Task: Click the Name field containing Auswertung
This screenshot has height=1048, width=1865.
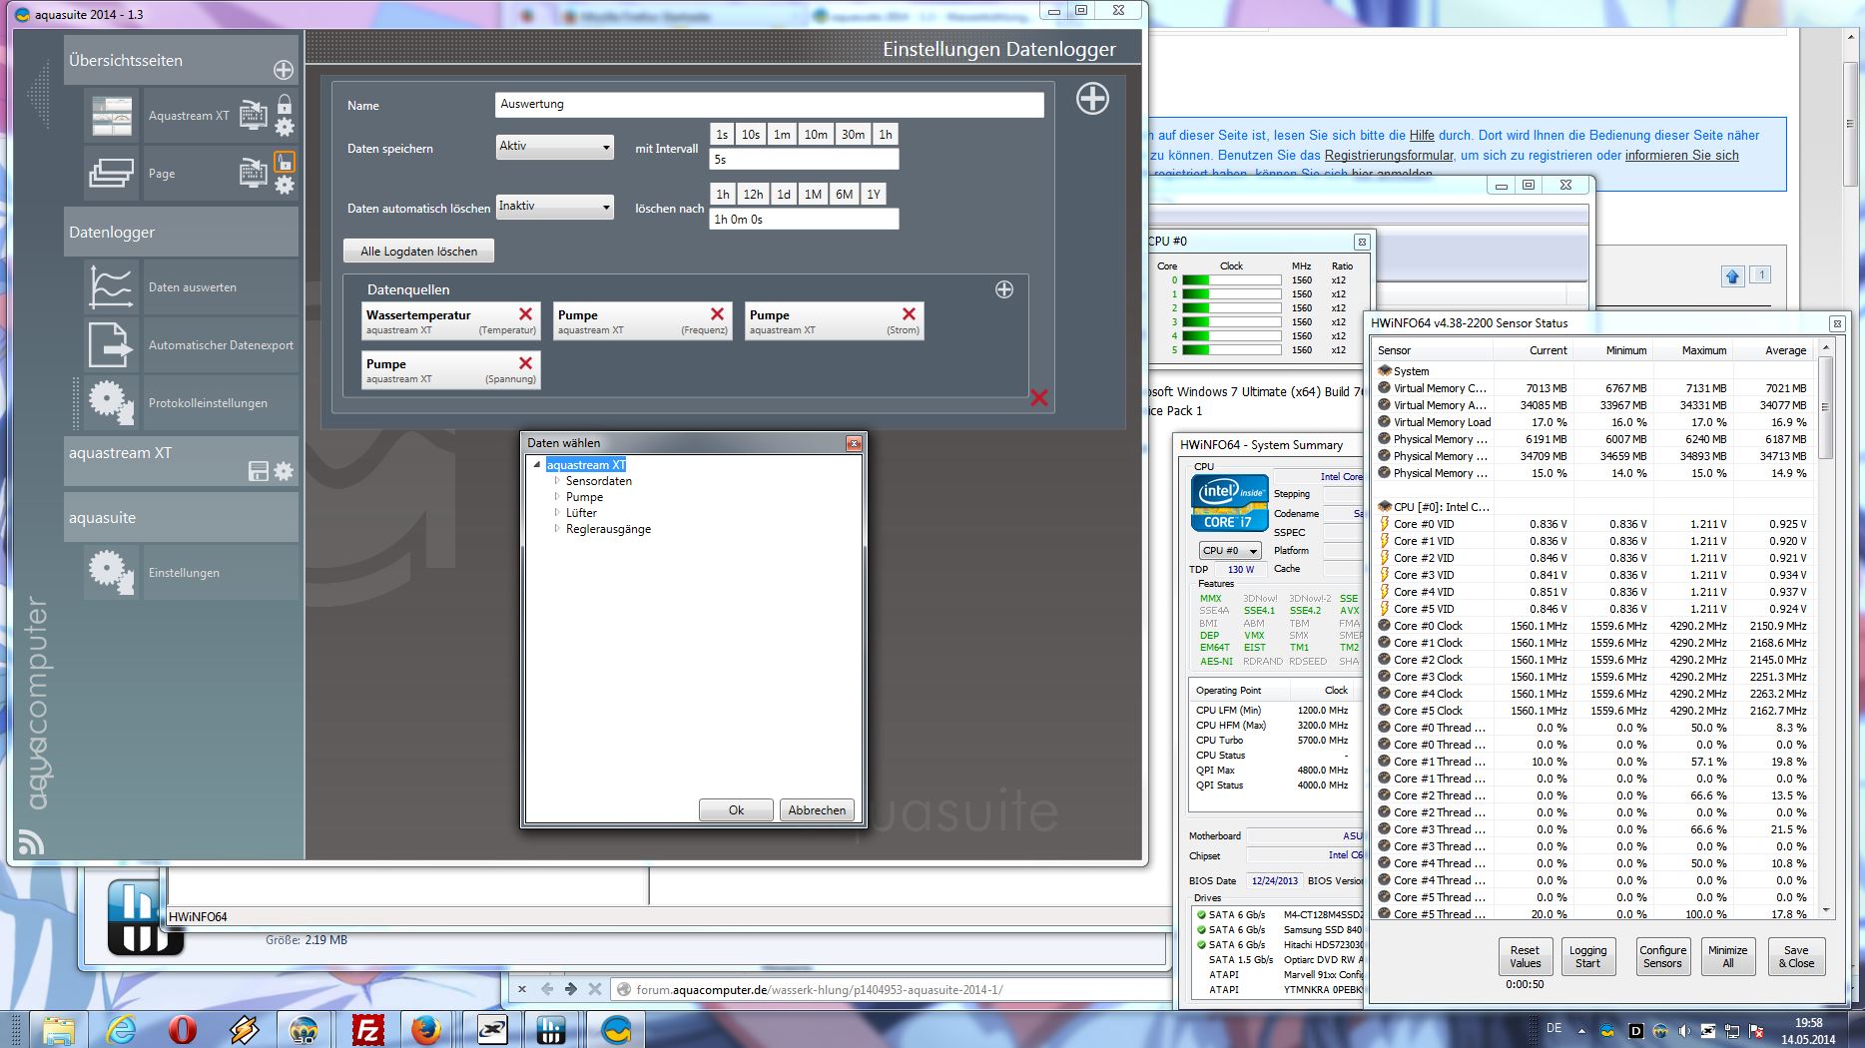Action: [x=769, y=105]
